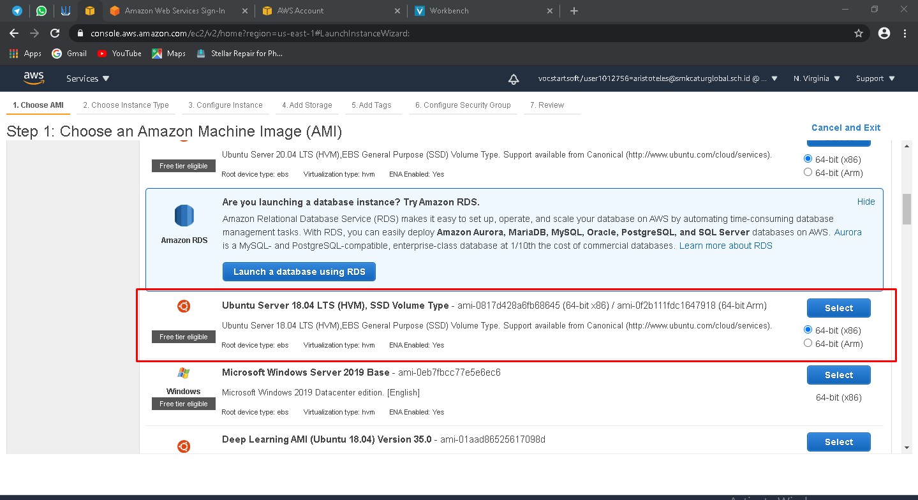Switch to the third pinned browser tab
This screenshot has width=918, height=500.
[x=66, y=11]
